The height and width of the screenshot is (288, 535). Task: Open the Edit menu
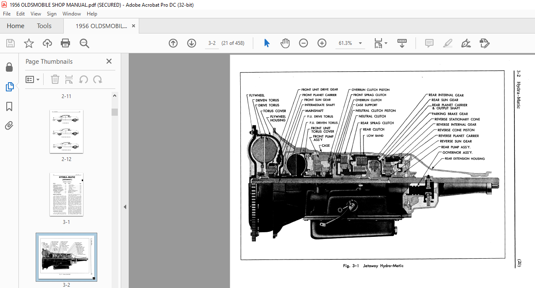(21, 14)
